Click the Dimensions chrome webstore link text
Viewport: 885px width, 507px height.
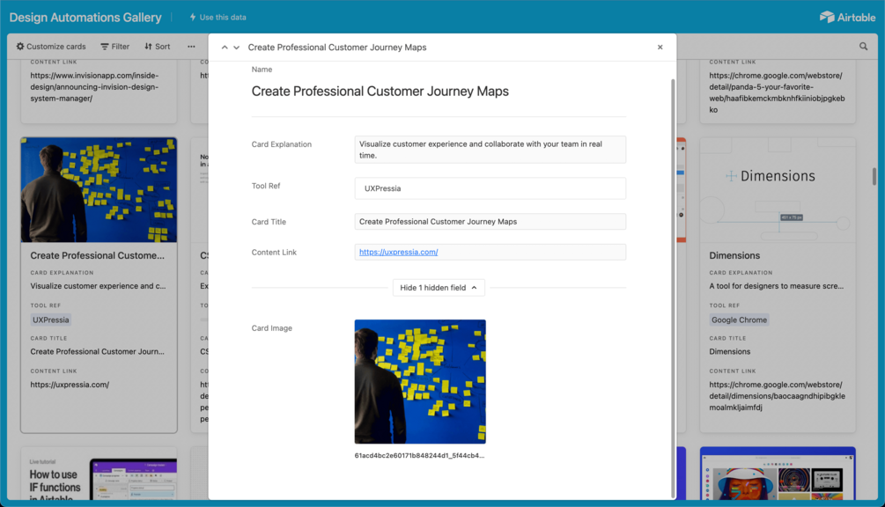point(778,396)
